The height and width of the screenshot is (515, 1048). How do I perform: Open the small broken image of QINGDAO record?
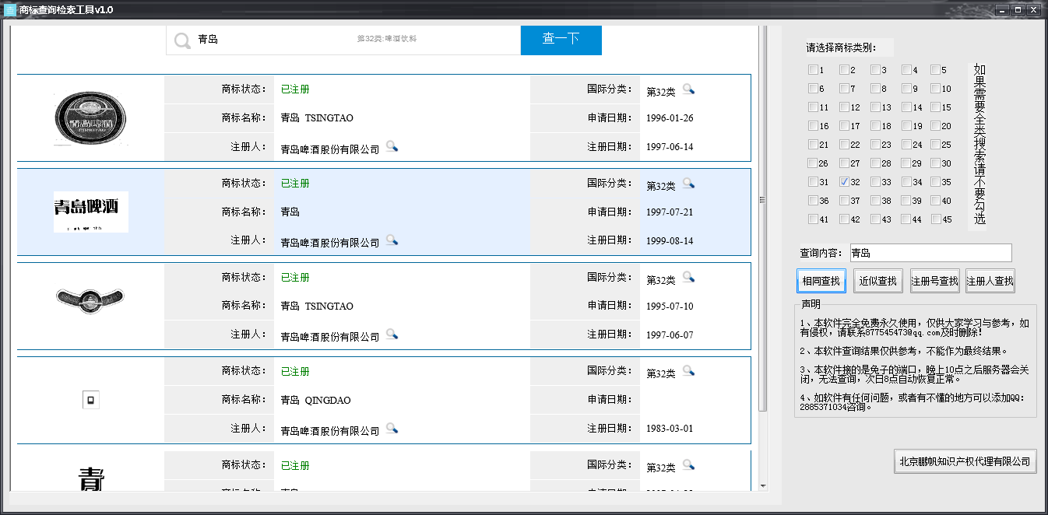[91, 401]
